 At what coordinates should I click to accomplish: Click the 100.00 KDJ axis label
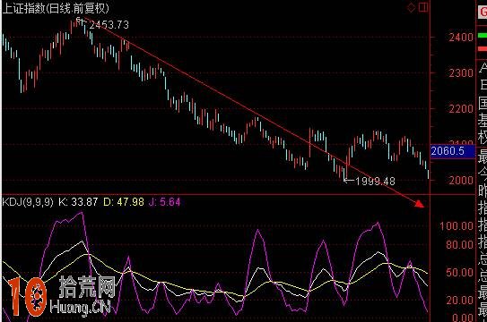(457, 225)
